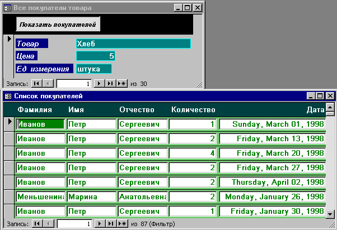Select row selector for March 27 record
The width and height of the screenshot is (337, 230).
(x=9, y=167)
